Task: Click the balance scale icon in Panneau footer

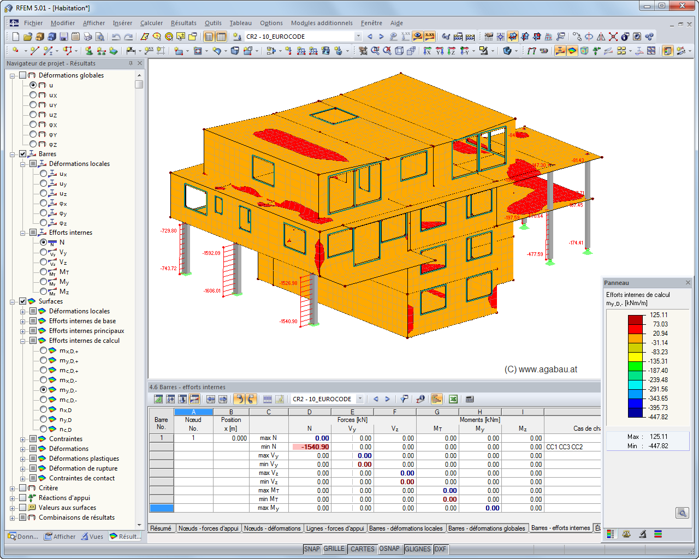Action: click(x=626, y=534)
